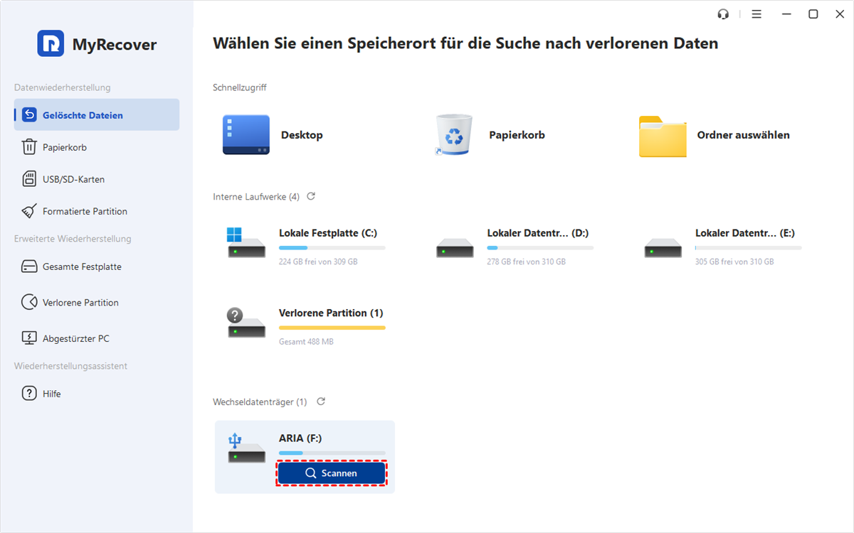
Task: Click the yellow Verlorene Partition usage bar
Action: tap(332, 328)
